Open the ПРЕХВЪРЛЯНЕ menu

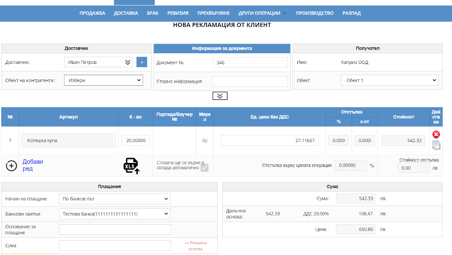214,13
